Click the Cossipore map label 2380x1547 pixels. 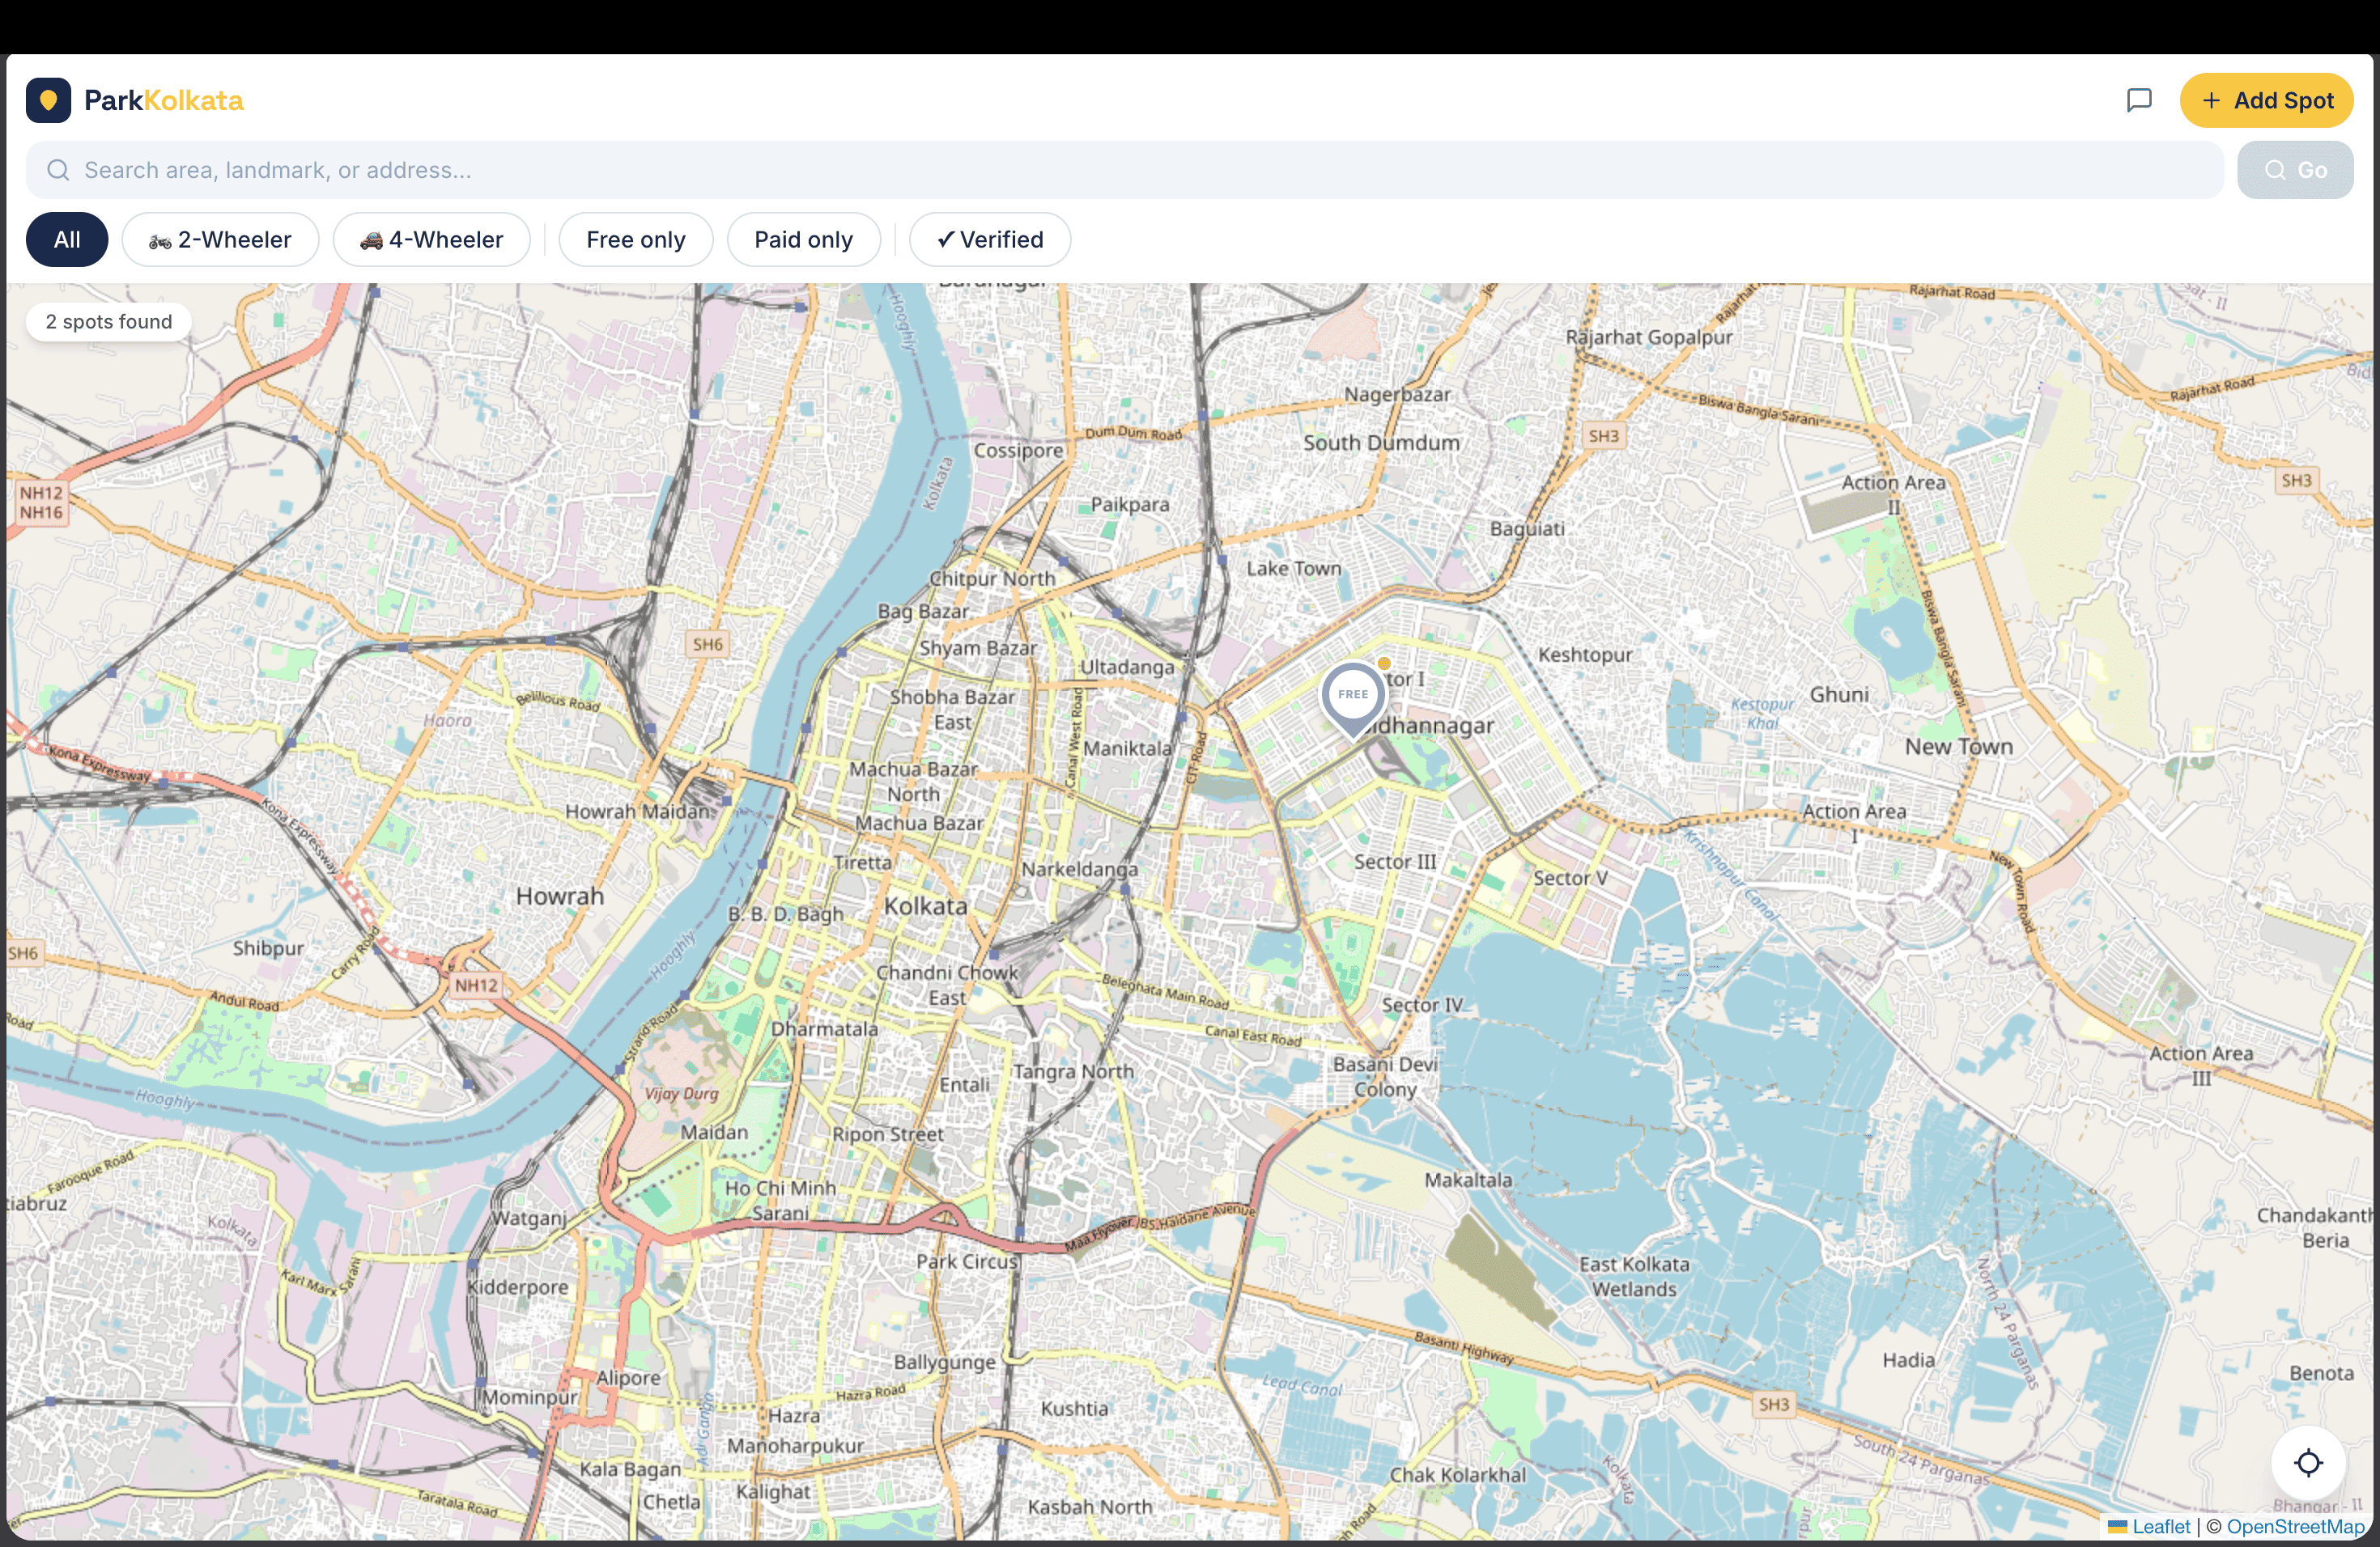click(x=1019, y=451)
